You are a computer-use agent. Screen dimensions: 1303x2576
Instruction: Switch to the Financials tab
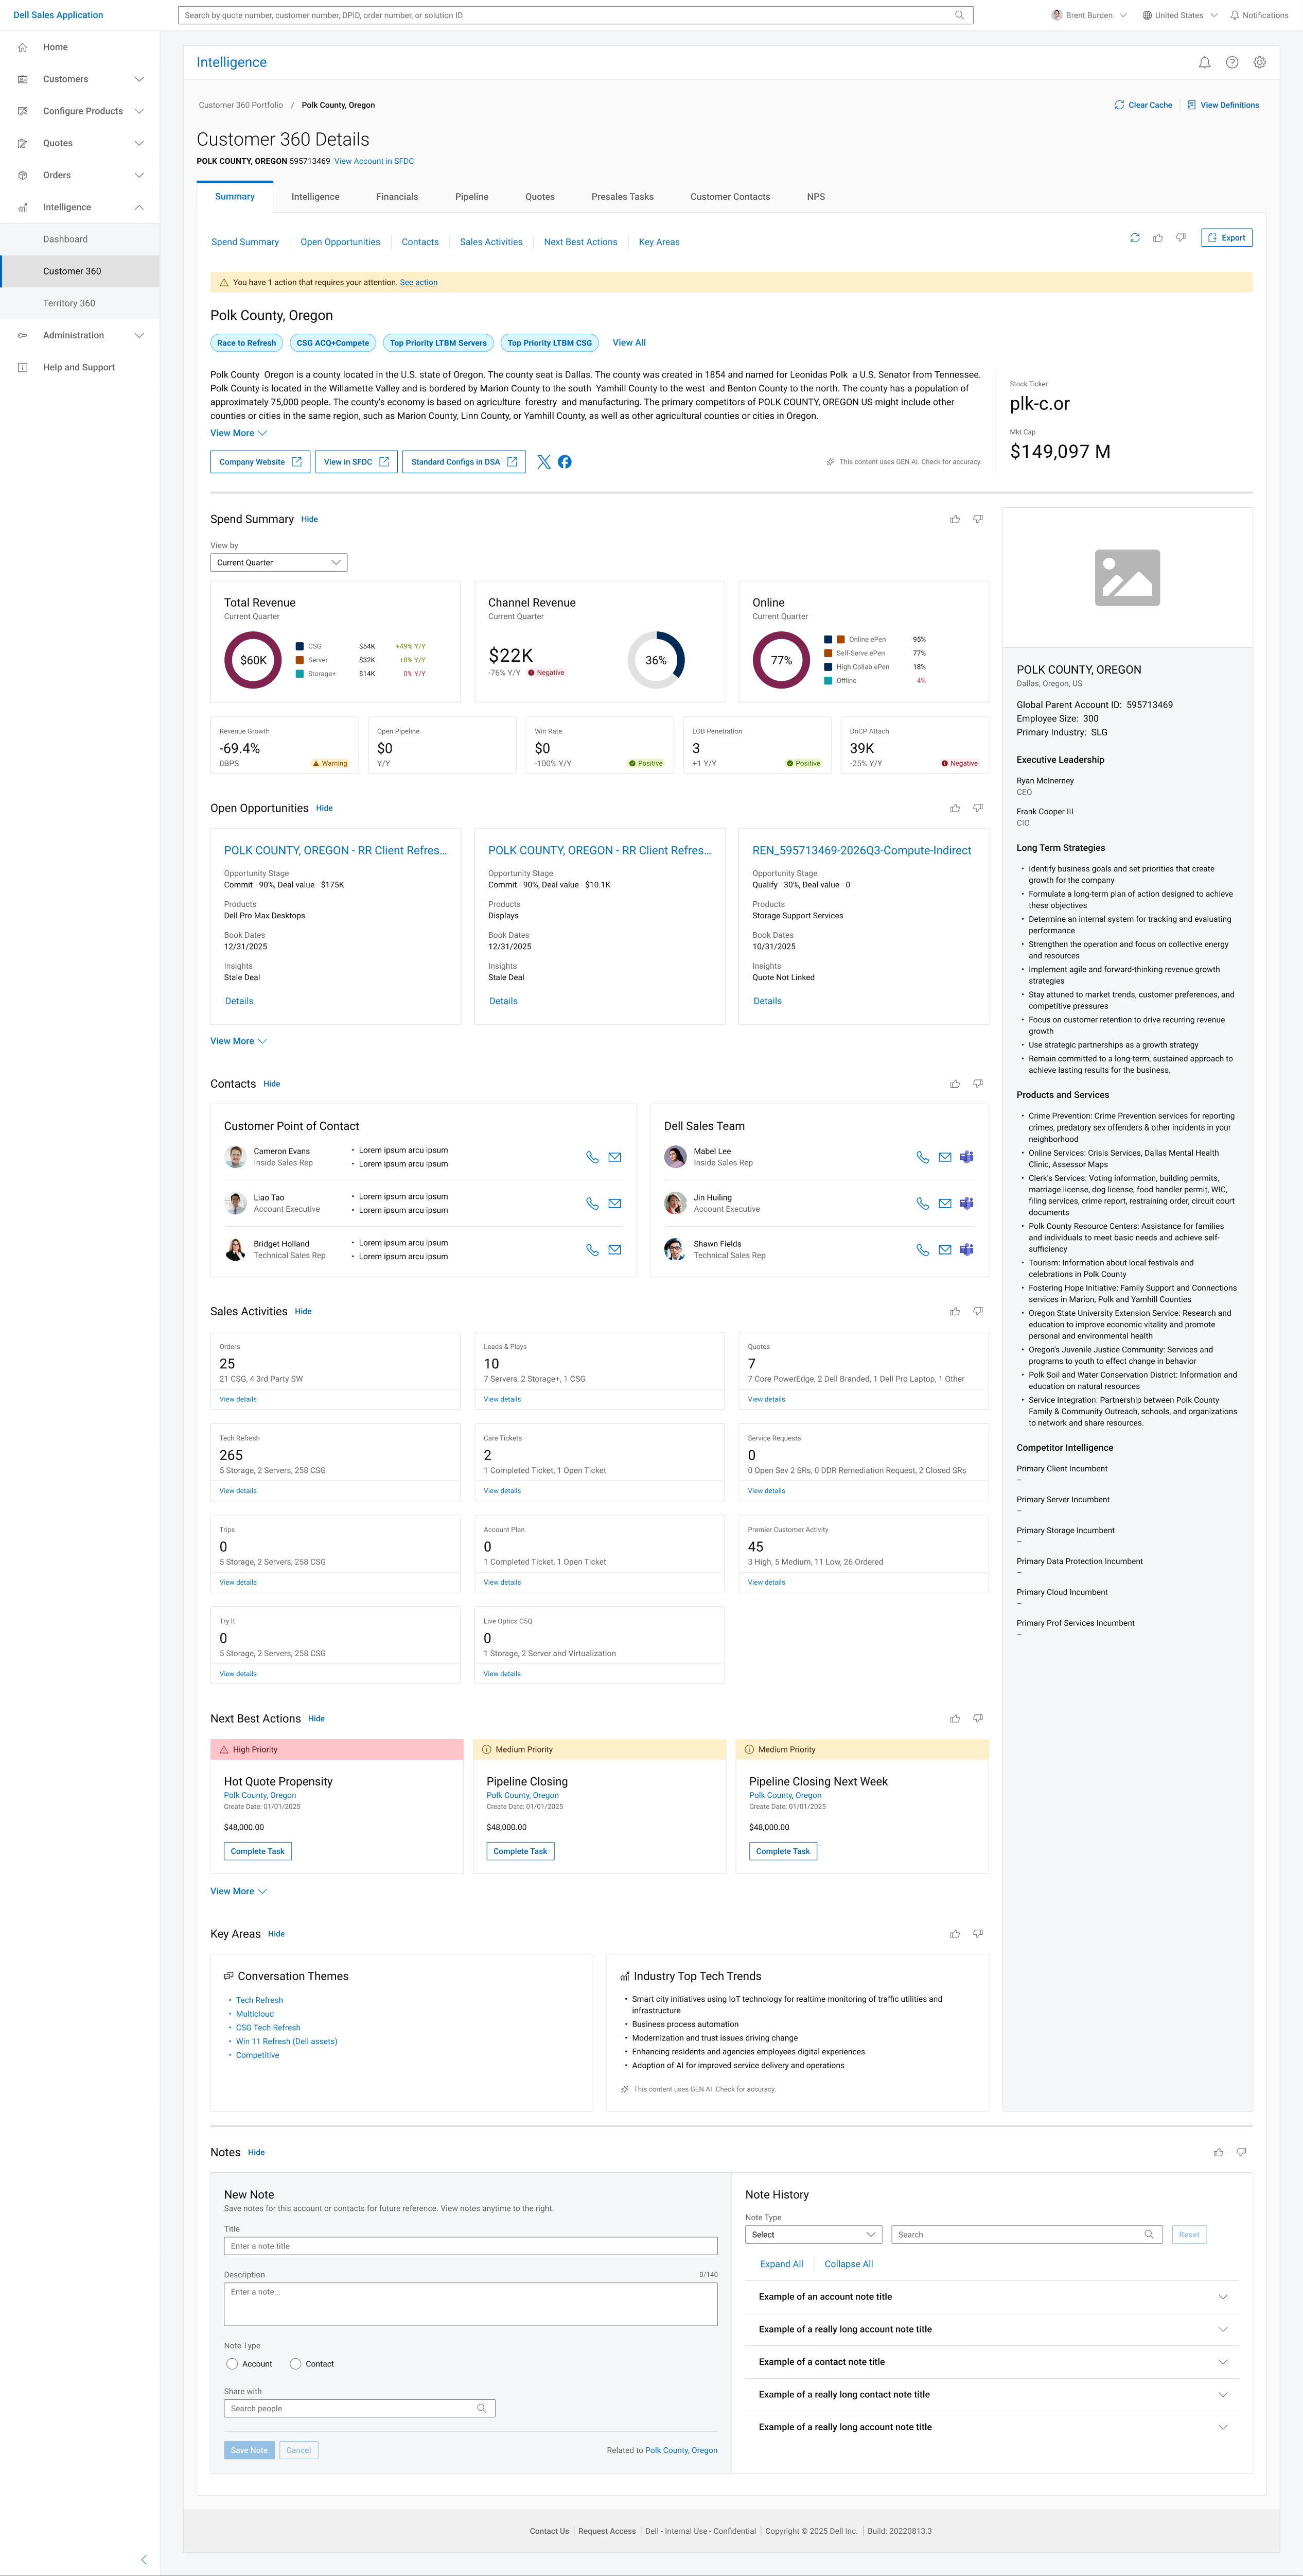point(397,197)
